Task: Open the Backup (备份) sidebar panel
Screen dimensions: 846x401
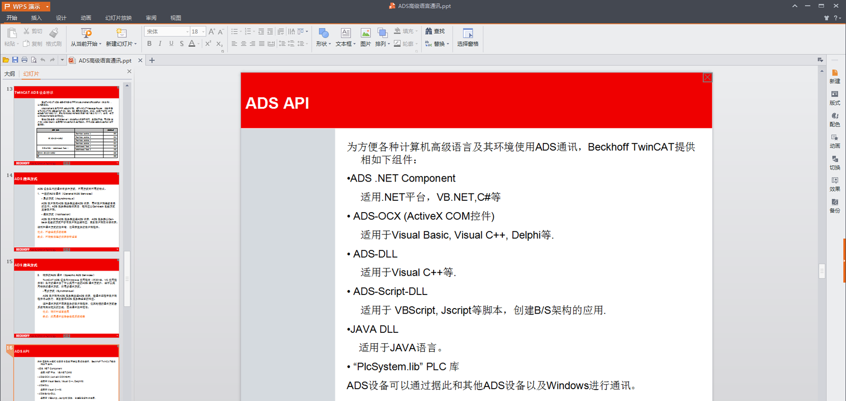Action: (835, 206)
